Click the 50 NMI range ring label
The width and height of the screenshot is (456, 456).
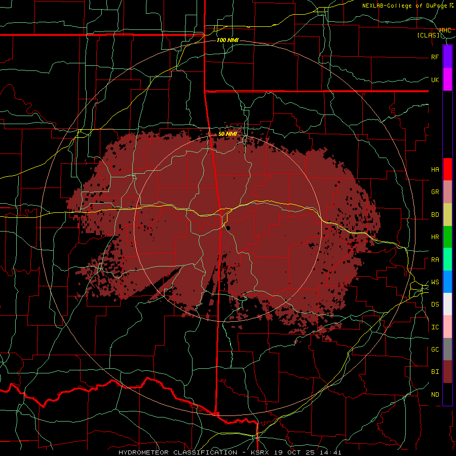(227, 134)
